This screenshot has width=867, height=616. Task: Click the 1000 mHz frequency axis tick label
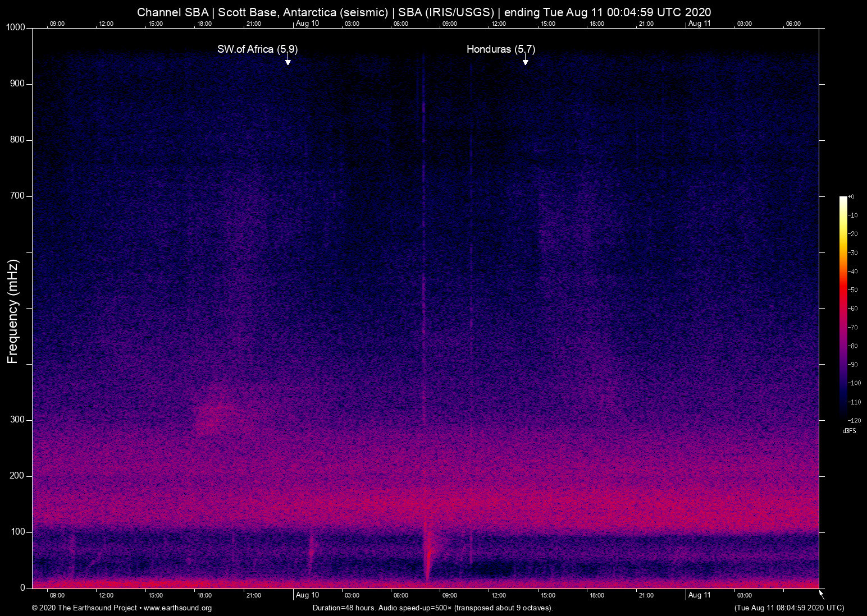pos(16,27)
